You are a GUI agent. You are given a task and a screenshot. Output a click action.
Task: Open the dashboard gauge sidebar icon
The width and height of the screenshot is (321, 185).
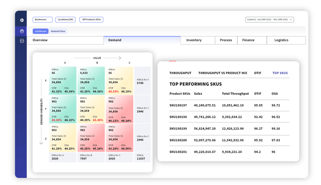coord(22,31)
